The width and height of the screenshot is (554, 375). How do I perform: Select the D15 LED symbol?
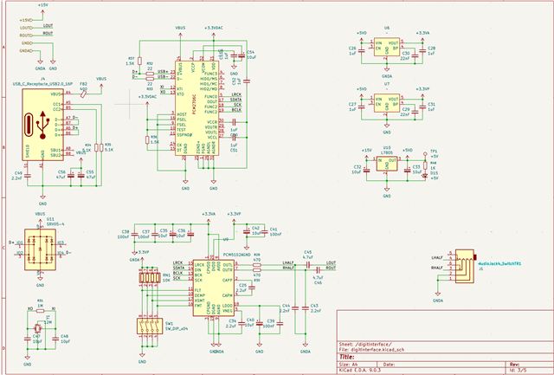point(425,176)
